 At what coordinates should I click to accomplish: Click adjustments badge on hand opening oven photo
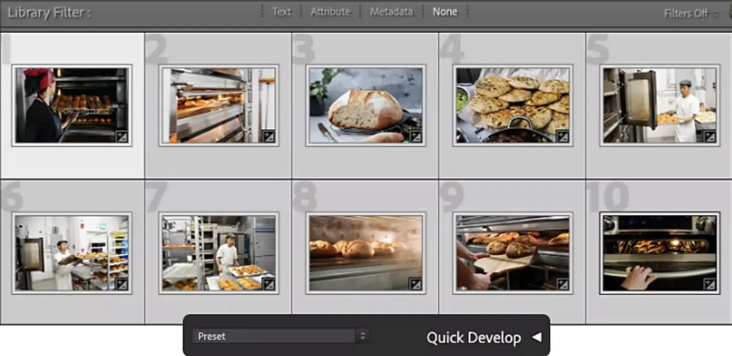710,285
